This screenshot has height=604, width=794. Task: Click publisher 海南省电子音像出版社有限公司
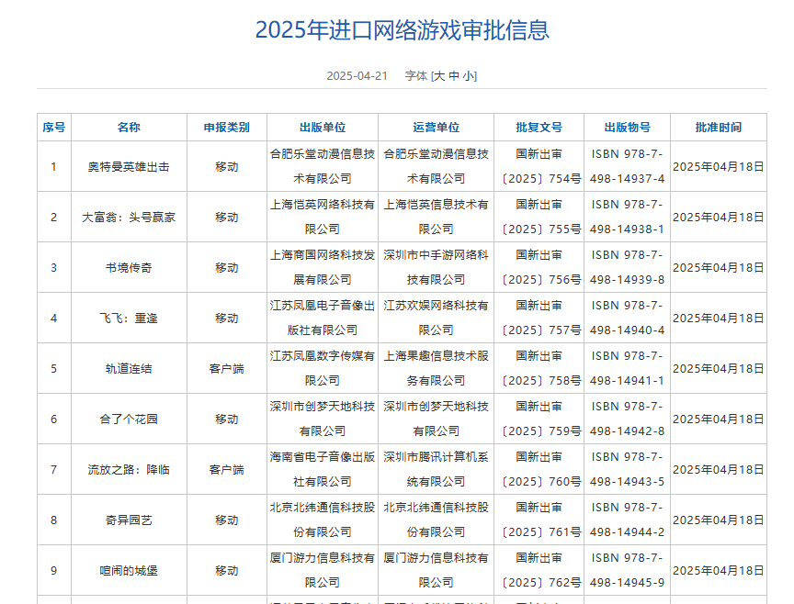(x=323, y=469)
